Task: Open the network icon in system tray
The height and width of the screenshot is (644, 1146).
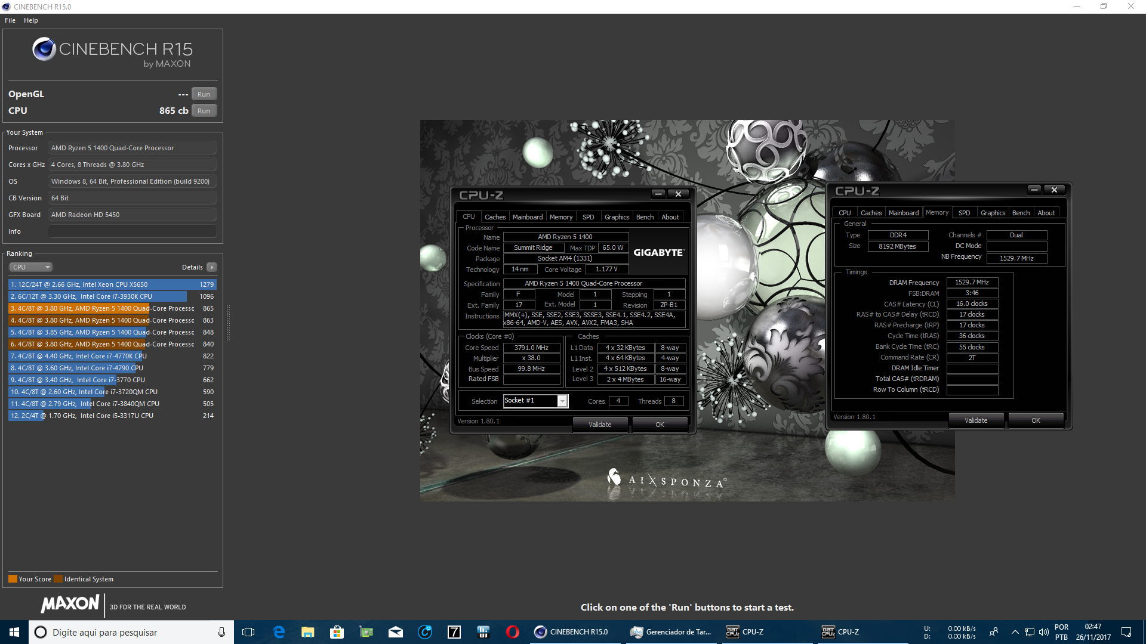Action: (x=1030, y=632)
